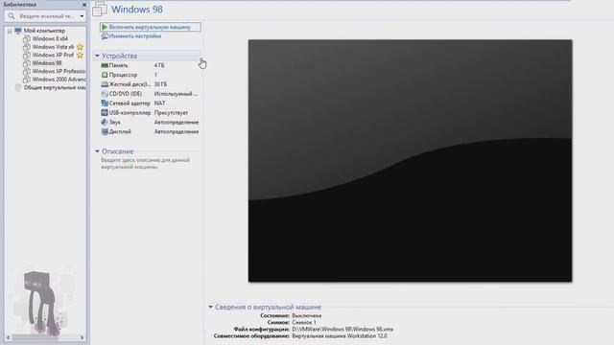Click the CD/DVD disc icon

(105, 94)
